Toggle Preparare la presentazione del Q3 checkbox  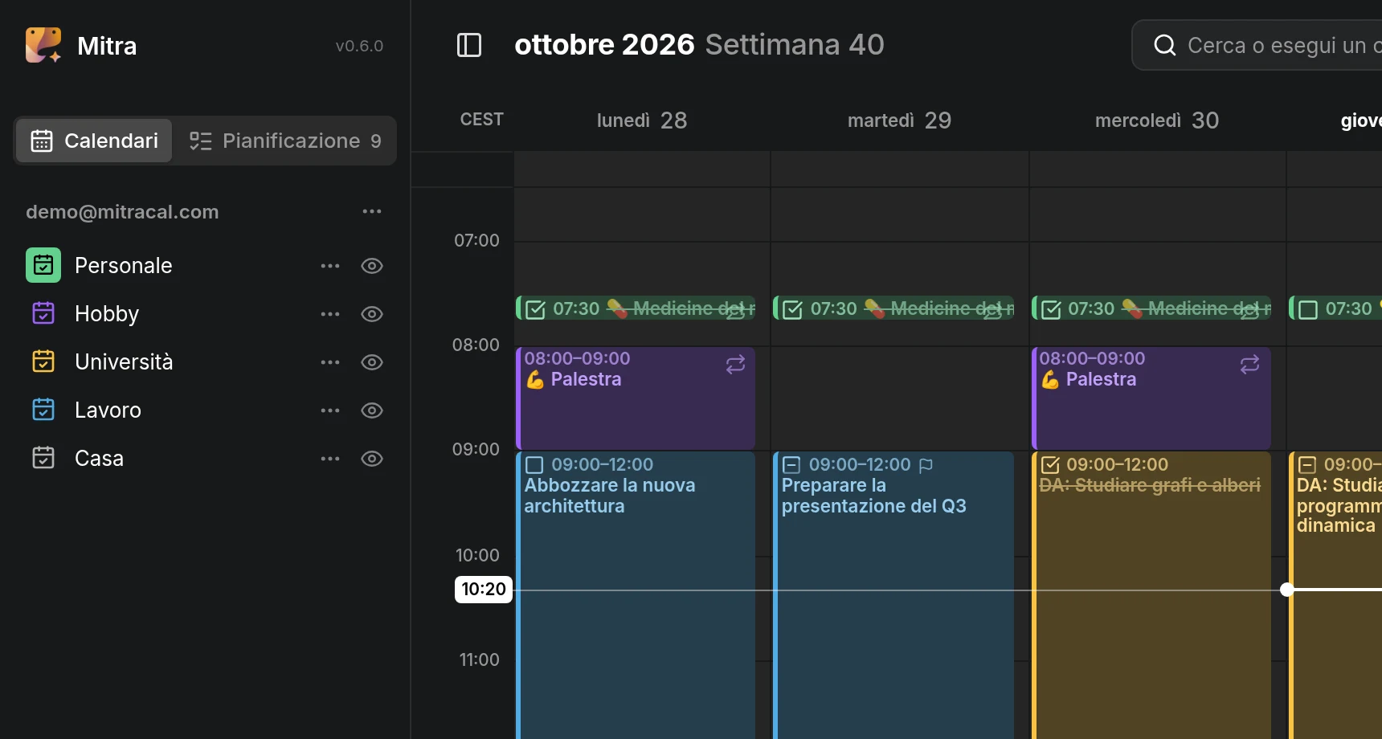[791, 465]
